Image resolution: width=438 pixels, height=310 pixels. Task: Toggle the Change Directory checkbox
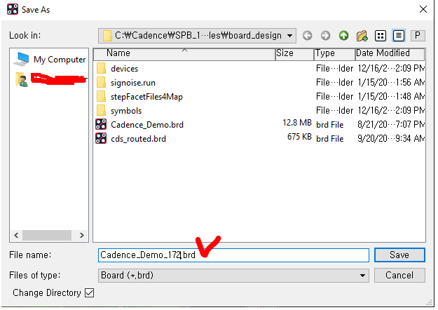point(90,293)
